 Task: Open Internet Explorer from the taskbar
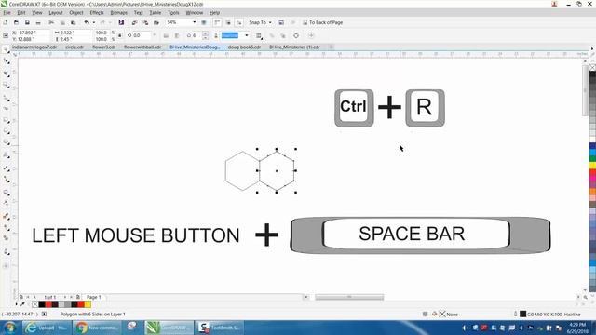pyautogui.click(x=46, y=328)
